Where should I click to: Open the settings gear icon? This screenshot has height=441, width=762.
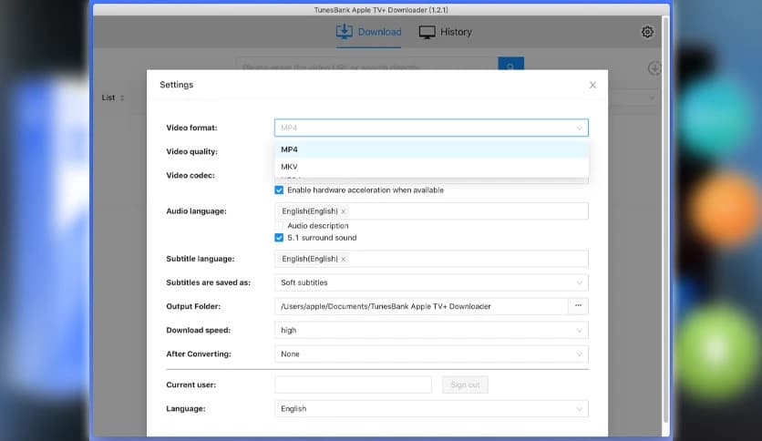point(647,32)
